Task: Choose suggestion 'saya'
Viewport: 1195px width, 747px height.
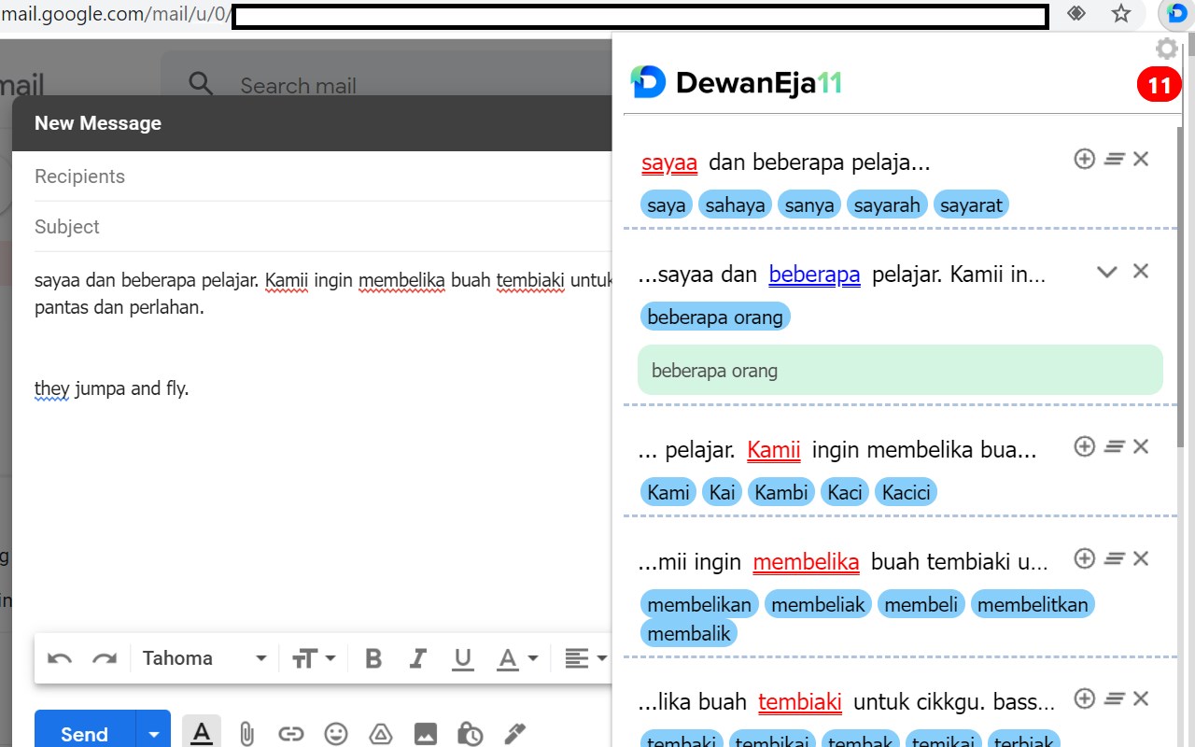Action: [667, 204]
